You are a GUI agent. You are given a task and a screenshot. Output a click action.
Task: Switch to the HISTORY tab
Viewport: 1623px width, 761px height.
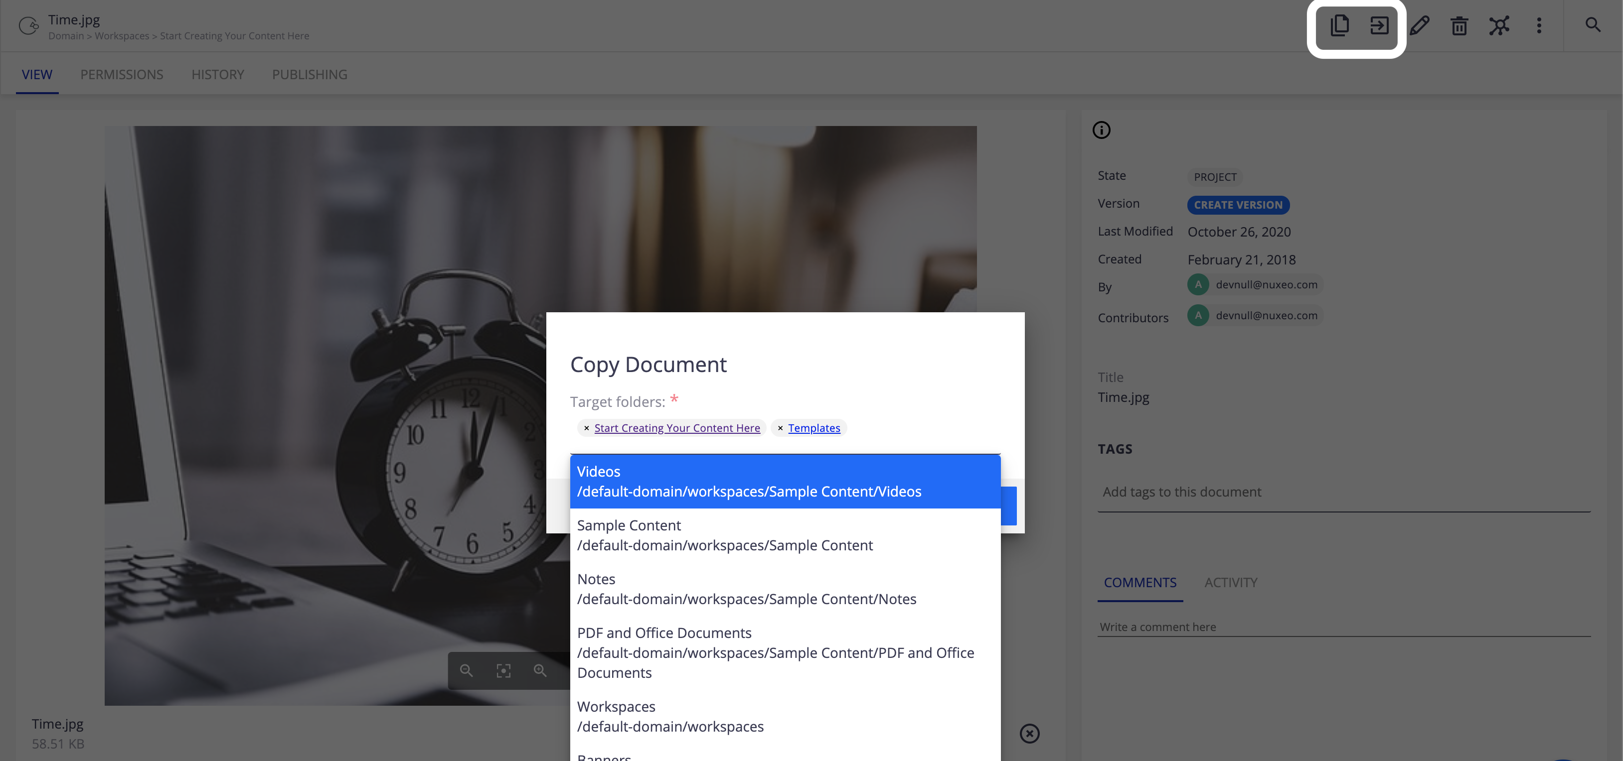pyautogui.click(x=217, y=73)
